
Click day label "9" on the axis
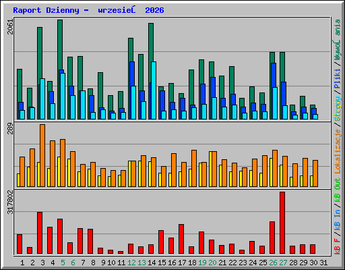coord(103,263)
